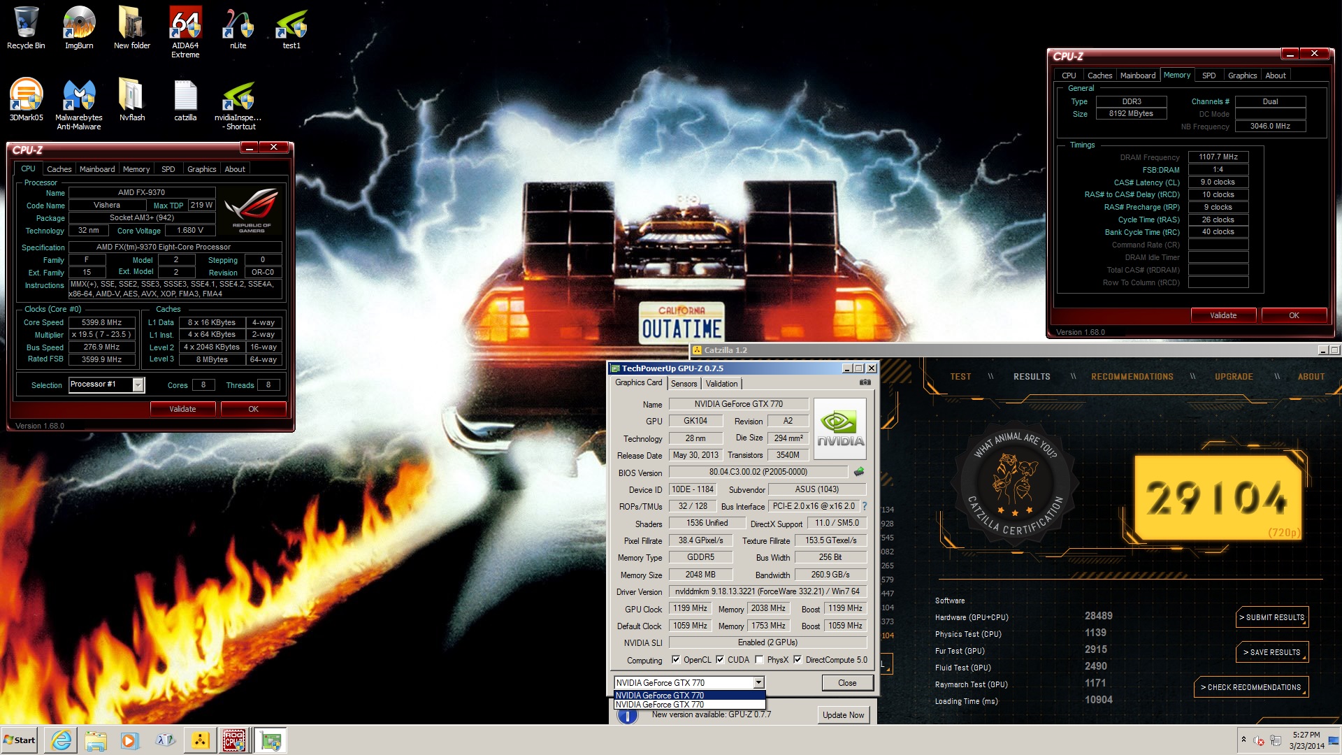Click the Catzilla score 29104 badge
This screenshot has height=755, width=1342.
(1217, 498)
